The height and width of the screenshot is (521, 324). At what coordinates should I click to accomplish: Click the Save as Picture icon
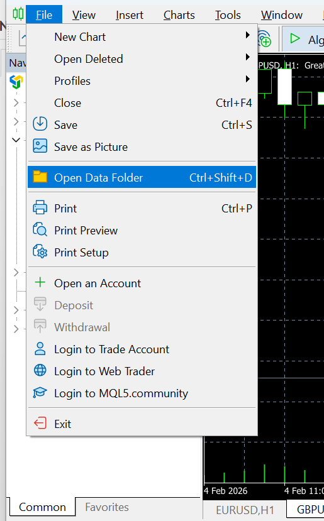pyautogui.click(x=40, y=146)
